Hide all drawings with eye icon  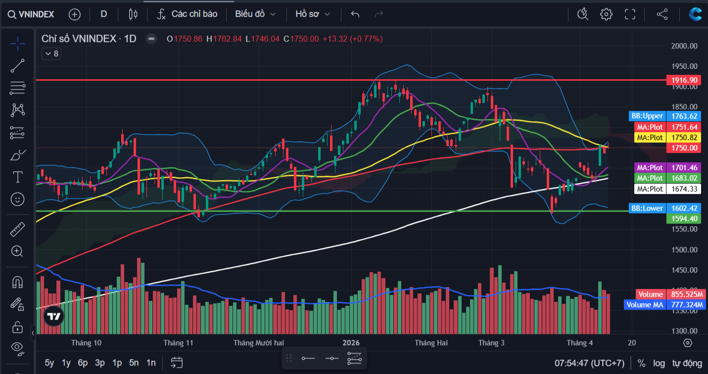tap(18, 348)
